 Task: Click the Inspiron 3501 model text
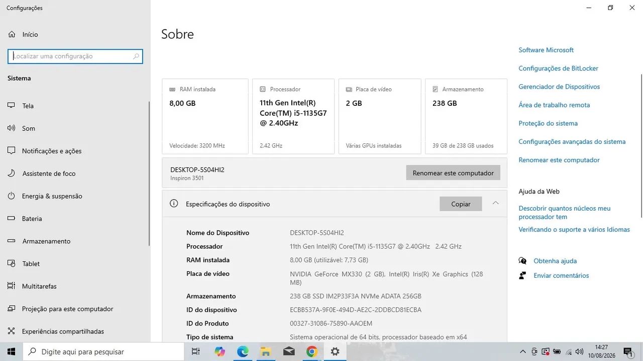point(187,178)
